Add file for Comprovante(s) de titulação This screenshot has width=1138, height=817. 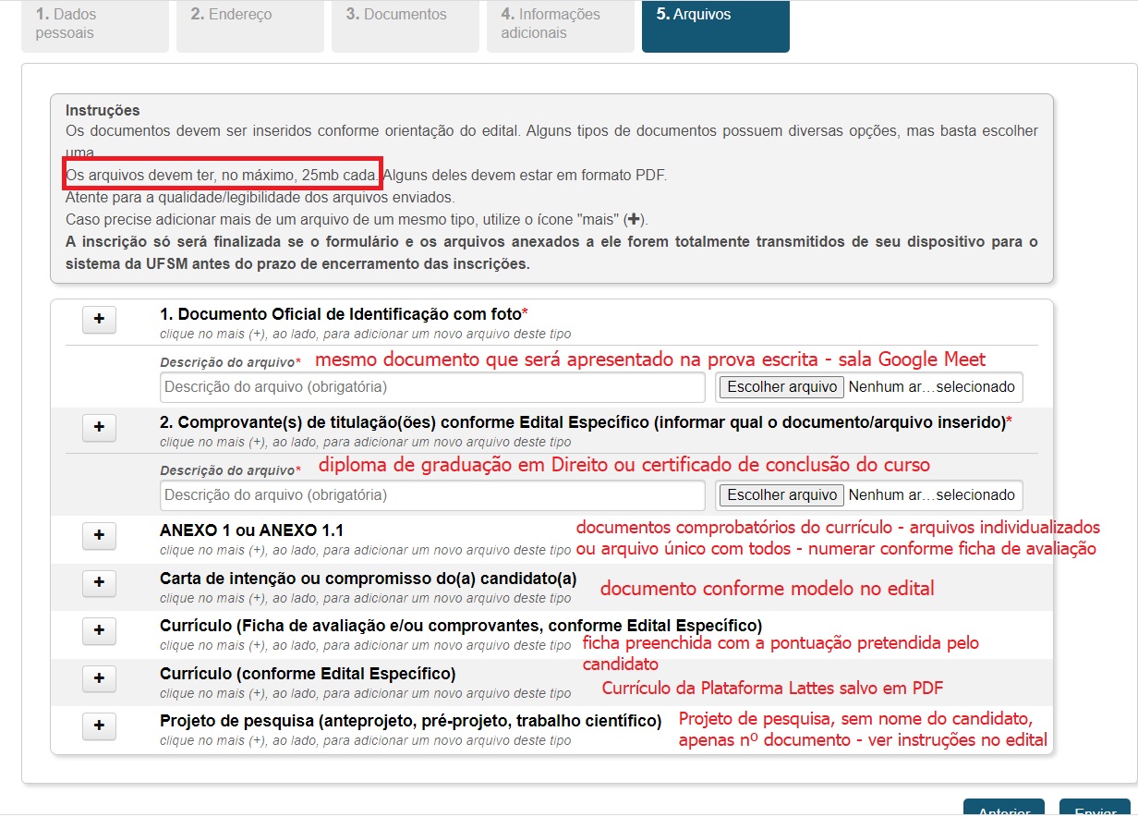(x=100, y=428)
